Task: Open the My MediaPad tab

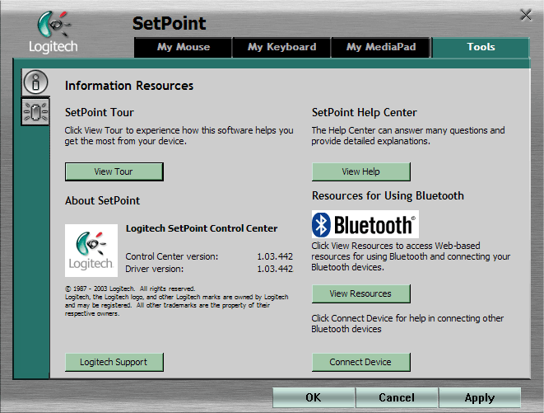Action: (x=381, y=47)
